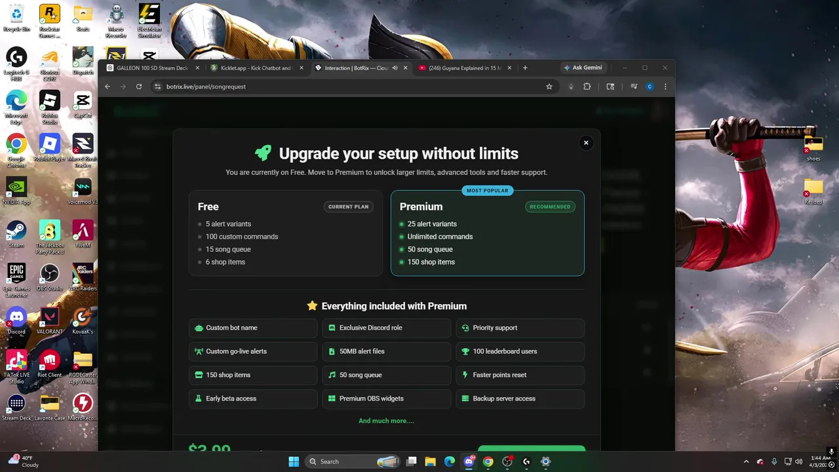839x472 pixels.
Task: Open the Recycle Bin desktop icon
Action: 16,18
